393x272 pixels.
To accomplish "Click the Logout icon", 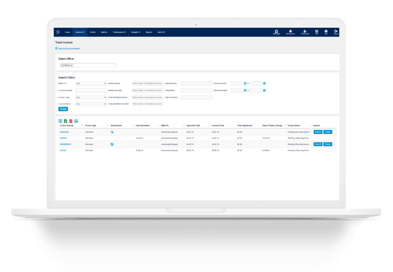I will coord(335,31).
